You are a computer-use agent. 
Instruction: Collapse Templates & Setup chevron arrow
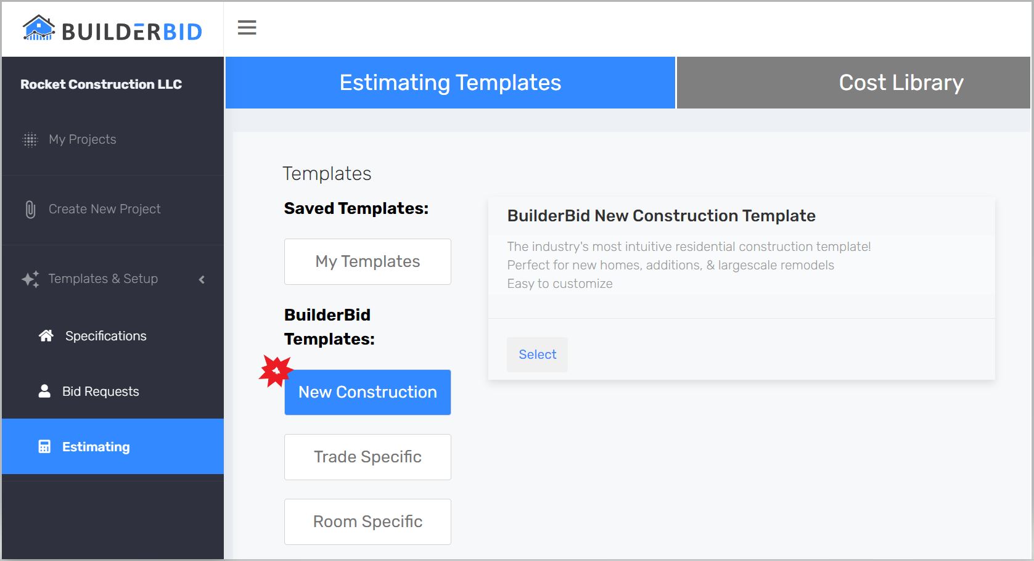tap(202, 280)
